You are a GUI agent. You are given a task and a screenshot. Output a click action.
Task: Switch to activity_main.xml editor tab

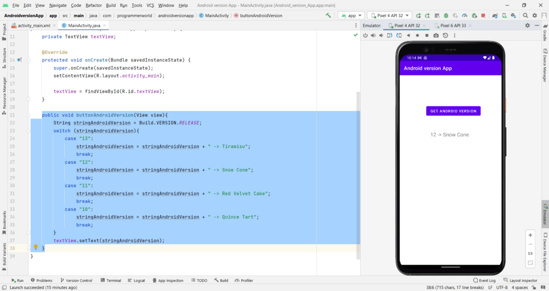point(33,26)
